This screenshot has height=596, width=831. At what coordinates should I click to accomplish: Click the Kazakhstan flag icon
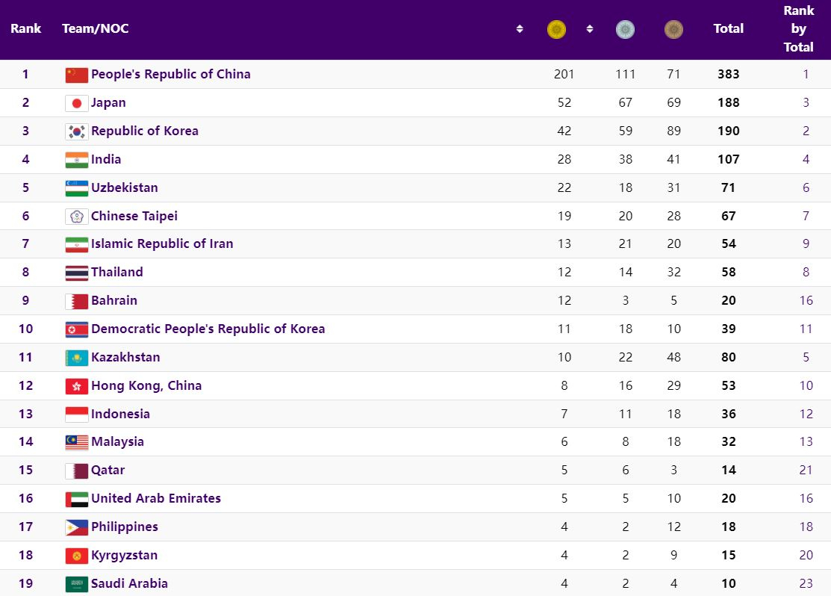pyautogui.click(x=76, y=358)
